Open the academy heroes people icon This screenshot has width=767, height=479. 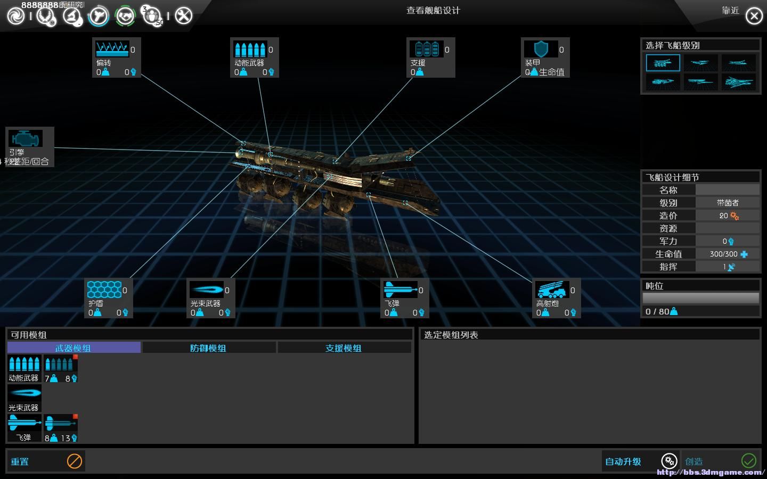point(152,16)
